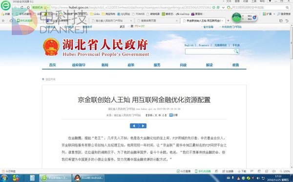Click the 360 browser taskbar button
Image resolution: width=293 pixels, height=182 pixels.
[55, 178]
